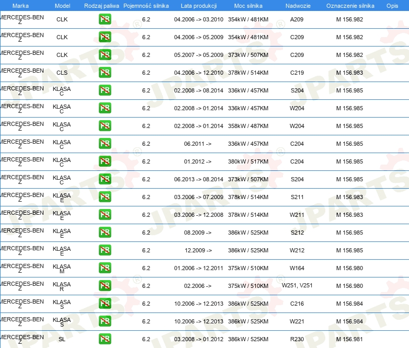Click fuel icon in Klasa C 01.2012 row
Screen dimensions: 409x348
pos(105,161)
